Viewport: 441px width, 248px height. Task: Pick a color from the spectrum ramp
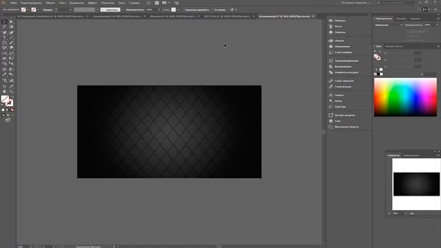tap(405, 97)
